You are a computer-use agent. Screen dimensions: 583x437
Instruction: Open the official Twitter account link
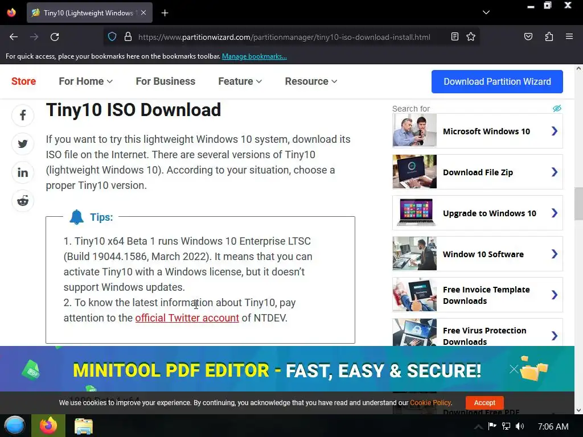coord(187,318)
